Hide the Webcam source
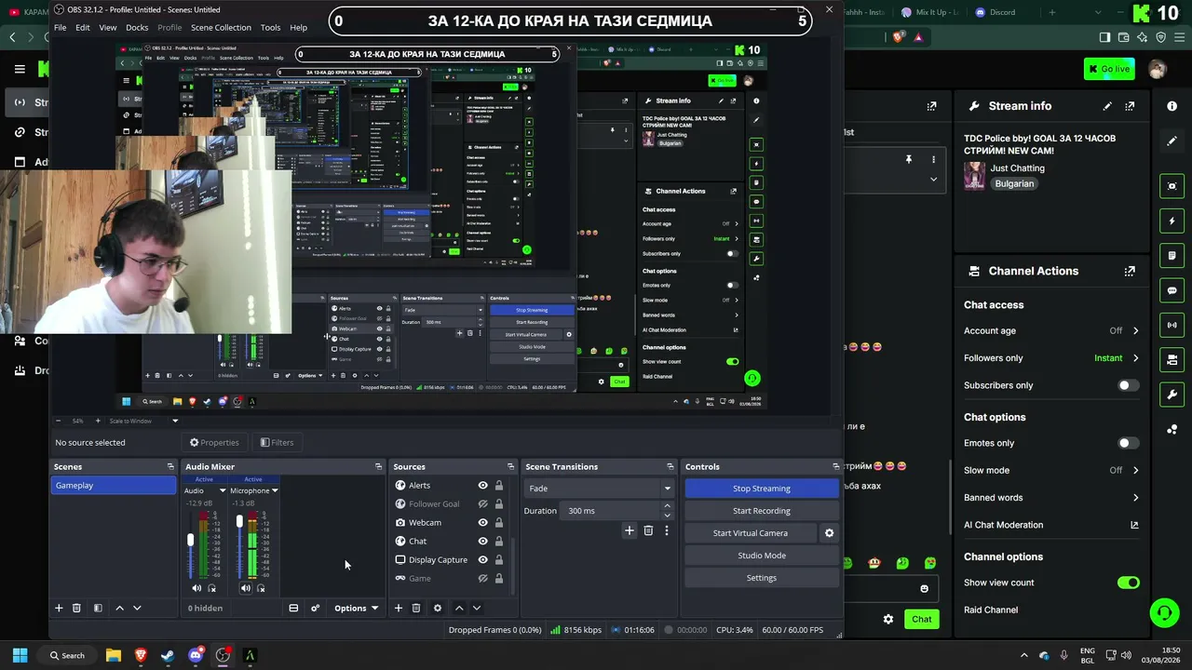 click(482, 522)
